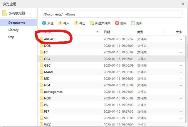Click the 后退 back arrow icon
Screen dimensions: 188x127
coord(44,23)
